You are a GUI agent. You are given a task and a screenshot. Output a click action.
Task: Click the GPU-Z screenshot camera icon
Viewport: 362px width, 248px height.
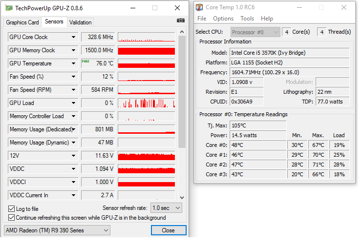tap(181, 21)
